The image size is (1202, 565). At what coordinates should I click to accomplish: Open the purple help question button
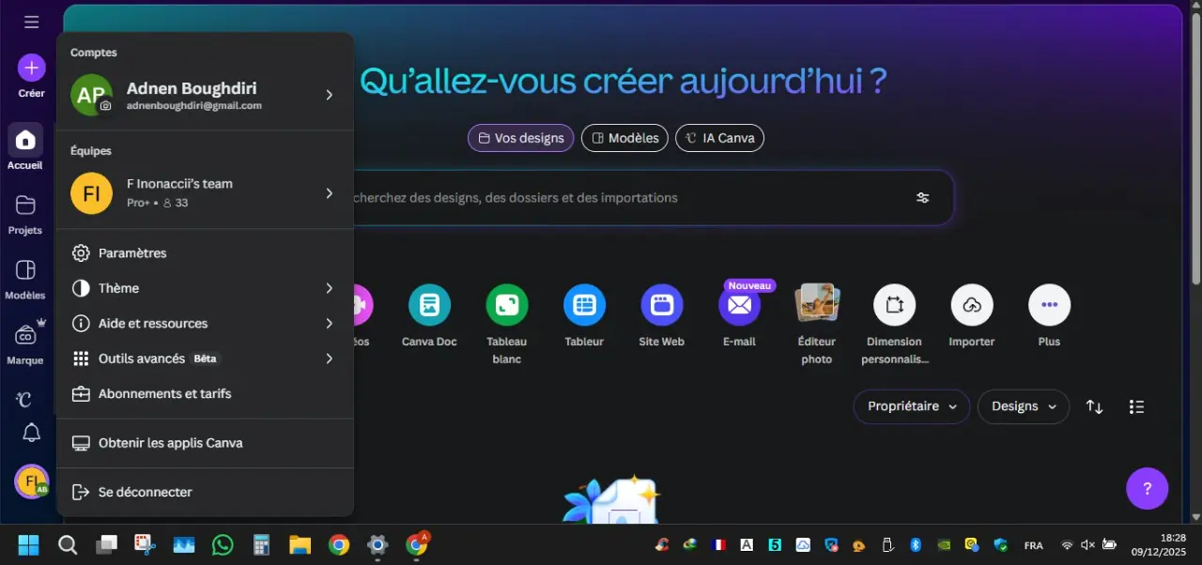[1147, 488]
